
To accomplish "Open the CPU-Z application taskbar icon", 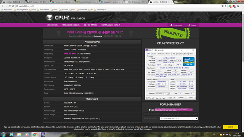I will [43, 134].
